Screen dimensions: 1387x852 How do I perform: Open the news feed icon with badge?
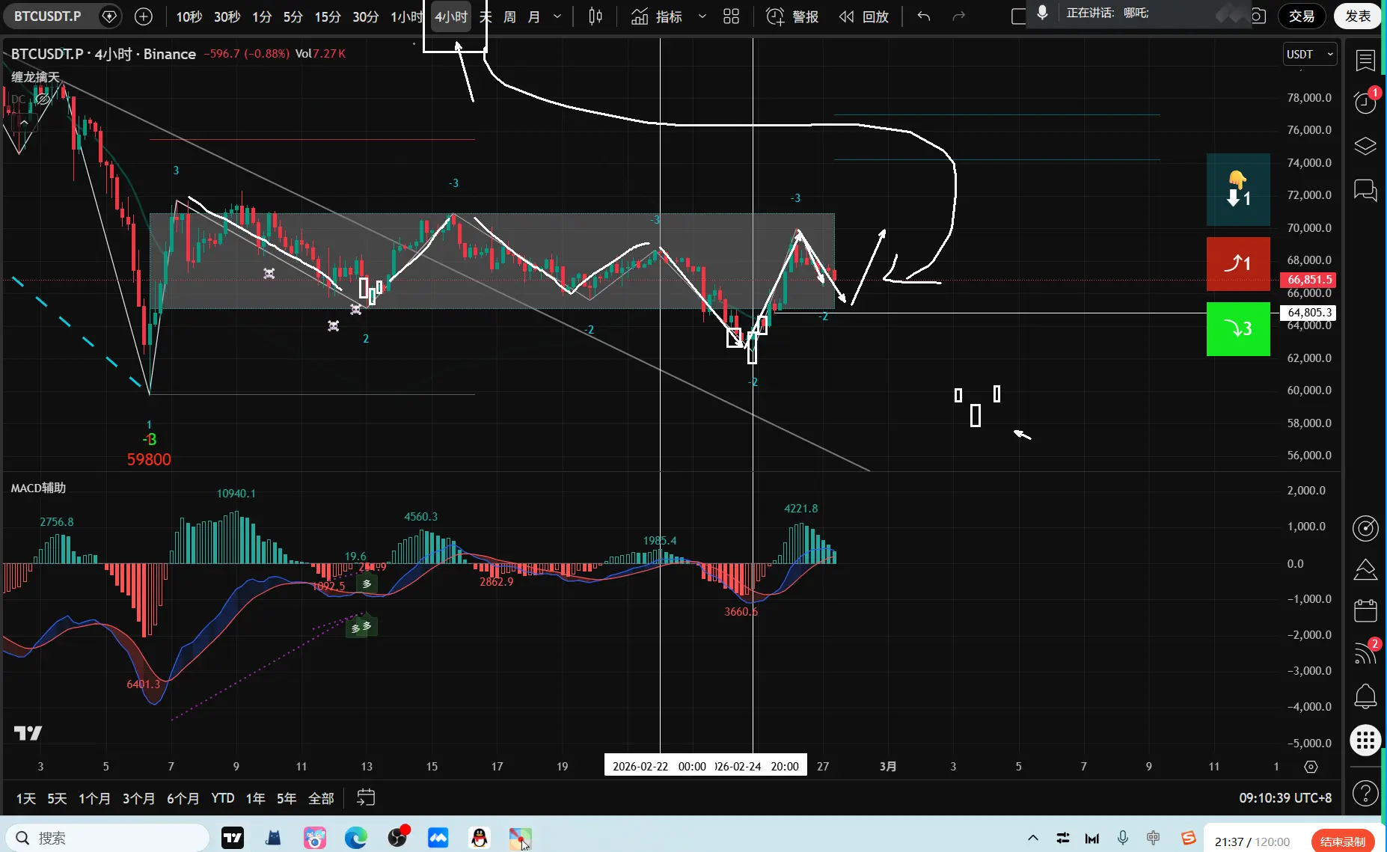[1365, 653]
